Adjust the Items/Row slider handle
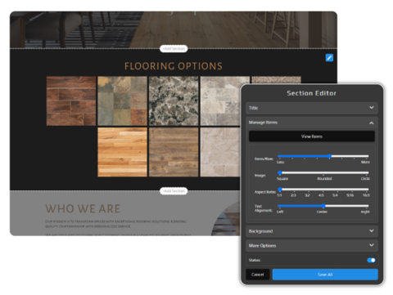The image size is (393, 295). click(329, 156)
